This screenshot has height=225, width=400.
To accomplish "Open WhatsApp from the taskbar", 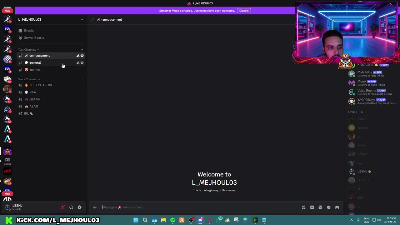I will tap(218, 220).
